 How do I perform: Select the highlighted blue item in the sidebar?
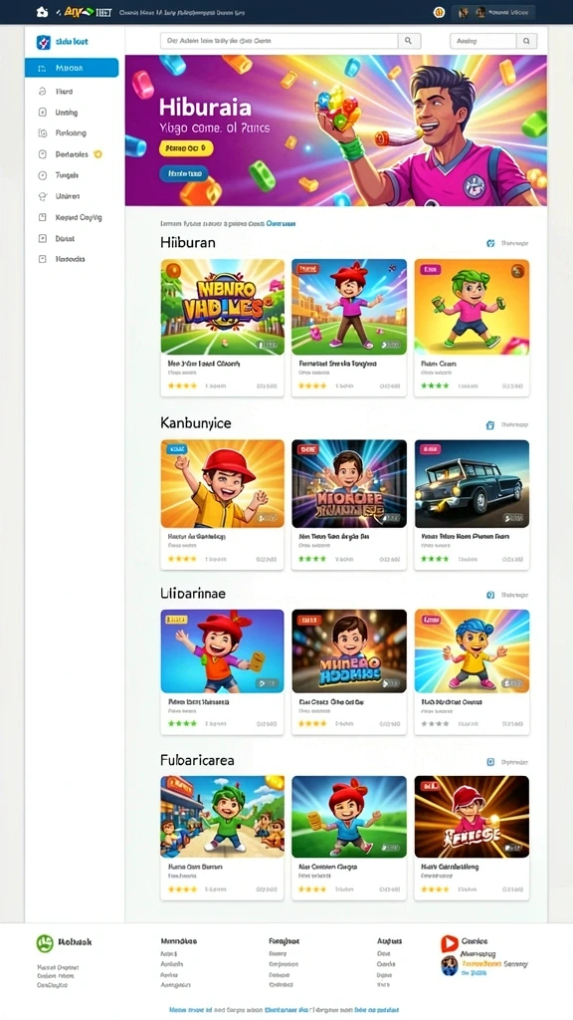72,68
